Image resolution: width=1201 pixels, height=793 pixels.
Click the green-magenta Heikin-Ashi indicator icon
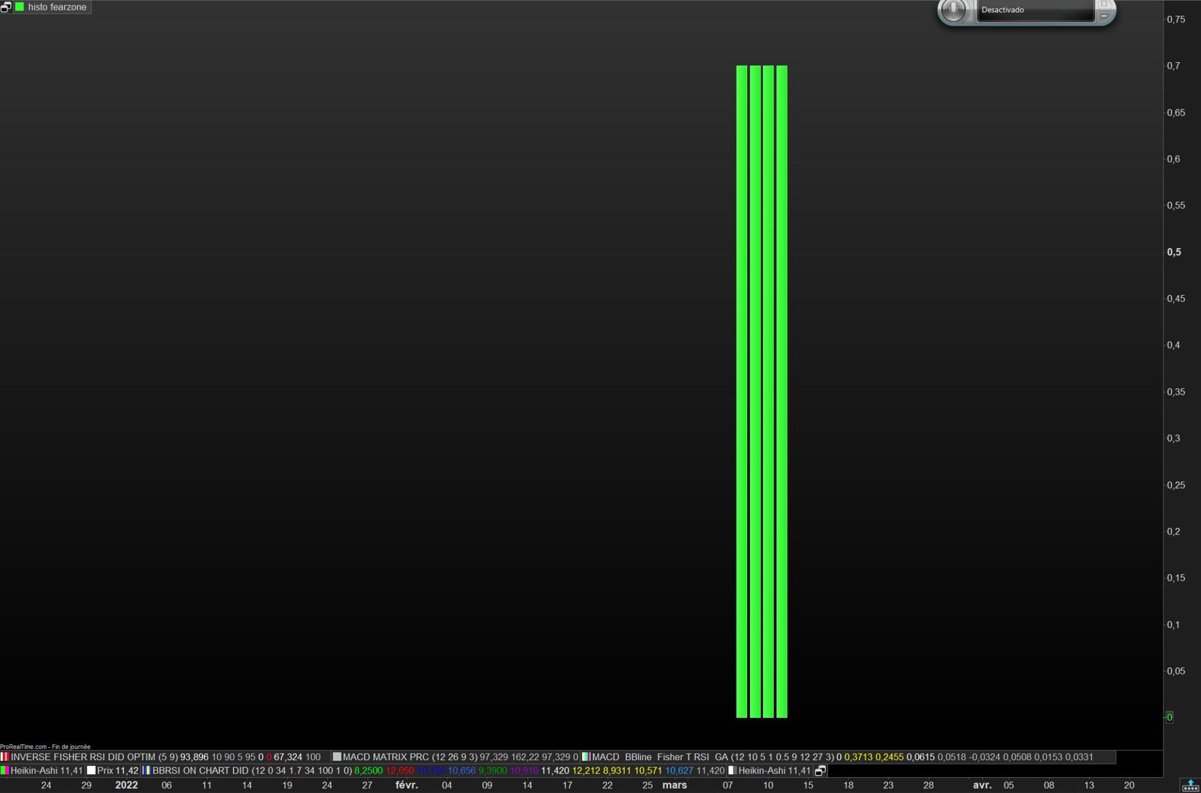(5, 771)
